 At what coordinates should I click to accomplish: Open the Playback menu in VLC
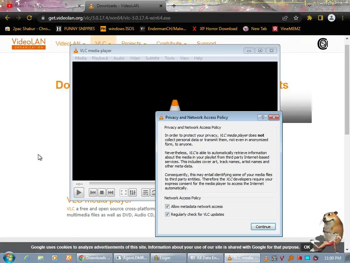pyautogui.click(x=100, y=58)
